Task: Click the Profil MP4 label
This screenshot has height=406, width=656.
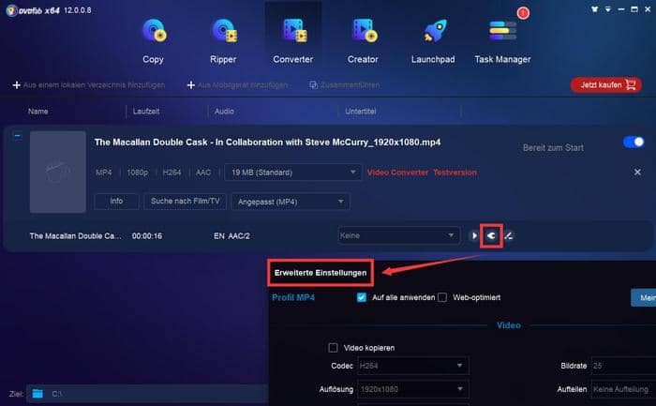Action: pyautogui.click(x=293, y=297)
